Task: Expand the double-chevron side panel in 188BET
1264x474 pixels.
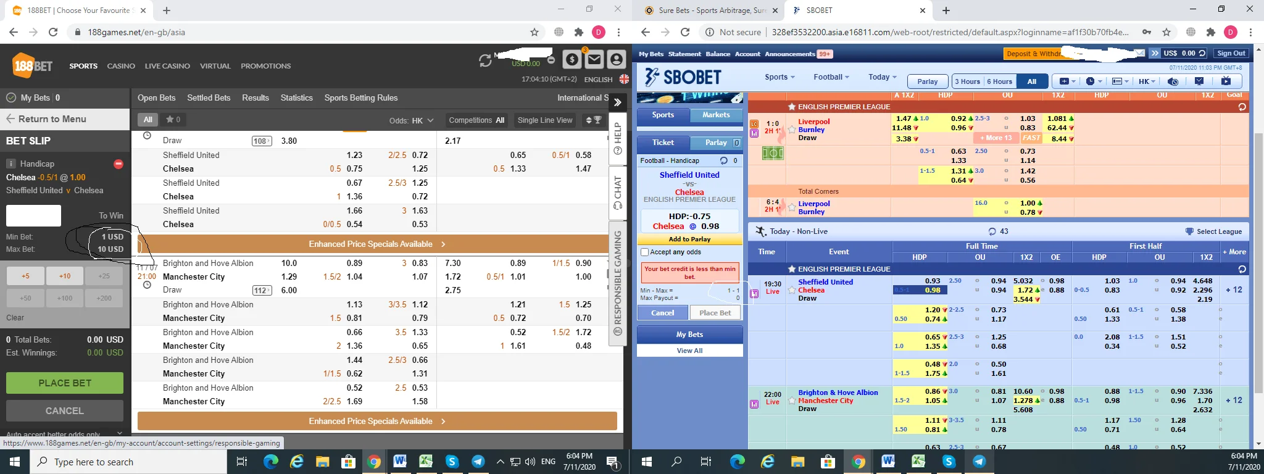Action: [617, 102]
